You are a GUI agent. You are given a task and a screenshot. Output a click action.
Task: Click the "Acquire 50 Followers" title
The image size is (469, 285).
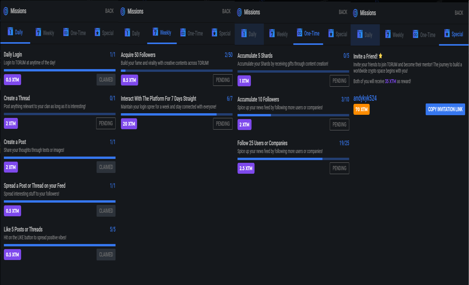138,55
